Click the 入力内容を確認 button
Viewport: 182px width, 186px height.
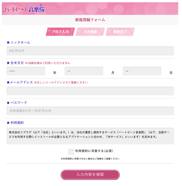coord(90,175)
